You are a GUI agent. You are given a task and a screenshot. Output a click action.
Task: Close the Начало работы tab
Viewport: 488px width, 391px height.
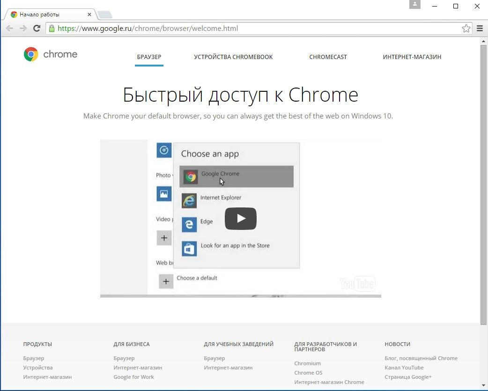[89, 15]
